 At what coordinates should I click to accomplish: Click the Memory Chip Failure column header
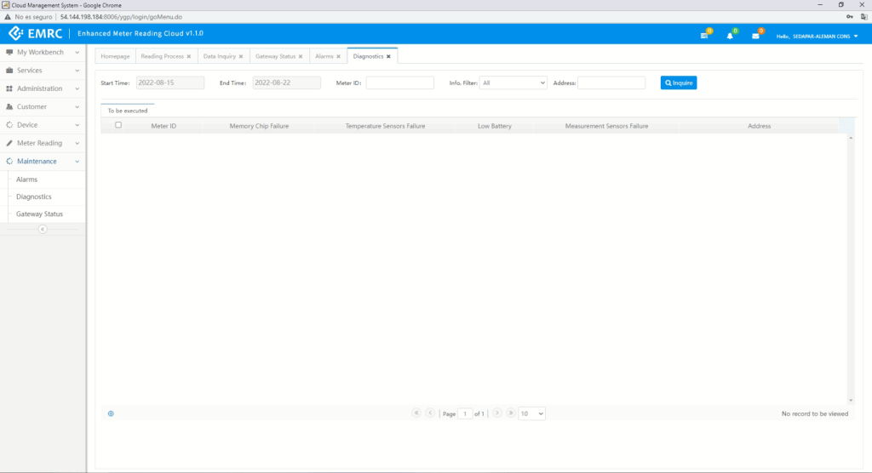[x=259, y=126]
